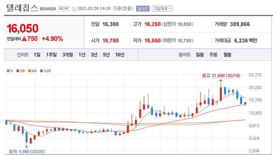Click the calendar clock icon beside date
Viewport: 273px width, 155px height.
click(74, 9)
